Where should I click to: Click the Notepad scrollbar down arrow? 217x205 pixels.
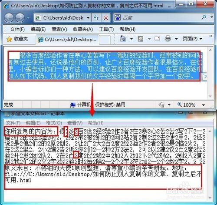210,198
